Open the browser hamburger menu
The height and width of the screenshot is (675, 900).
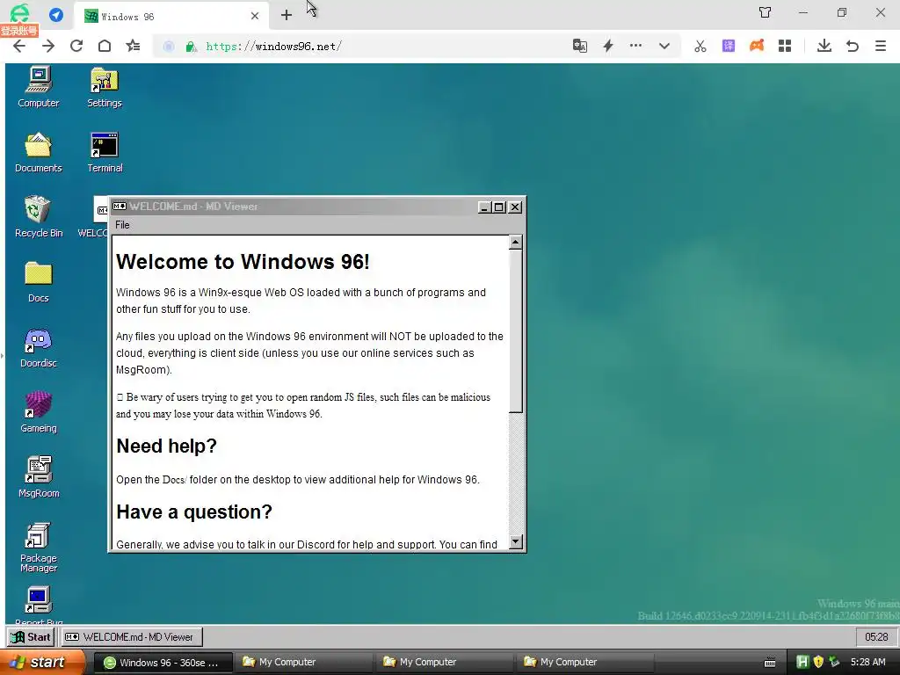(x=881, y=46)
